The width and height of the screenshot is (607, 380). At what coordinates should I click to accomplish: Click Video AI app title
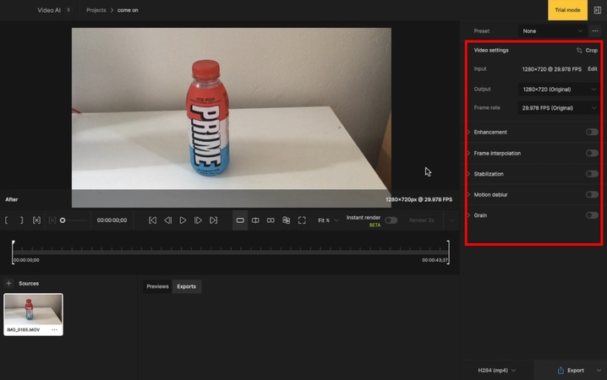(49, 10)
